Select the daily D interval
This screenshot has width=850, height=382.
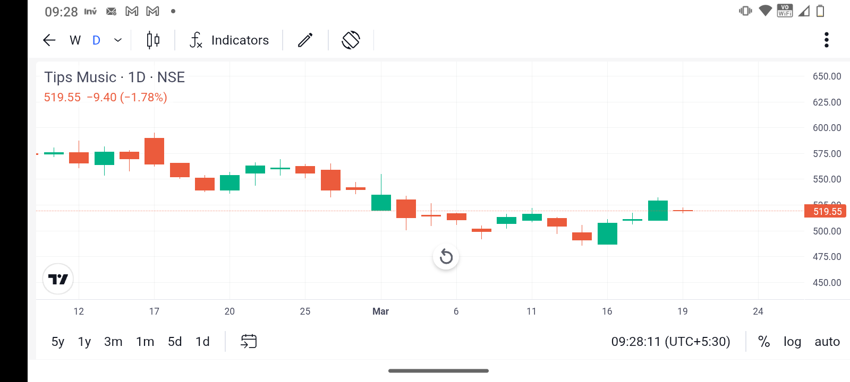tap(96, 40)
